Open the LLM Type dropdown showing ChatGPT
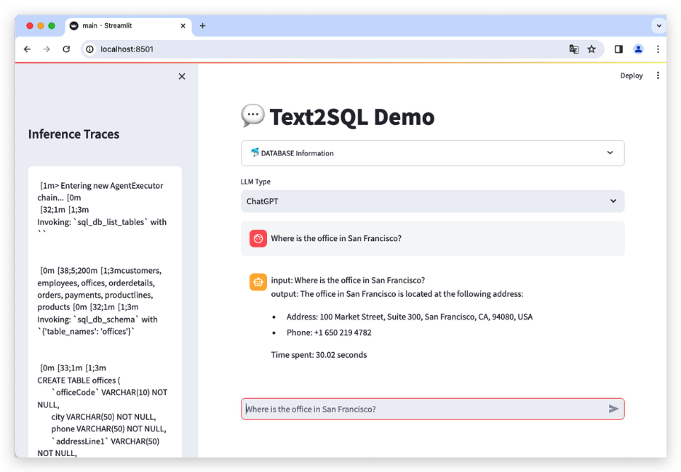This screenshot has height=472, width=681. (433, 201)
